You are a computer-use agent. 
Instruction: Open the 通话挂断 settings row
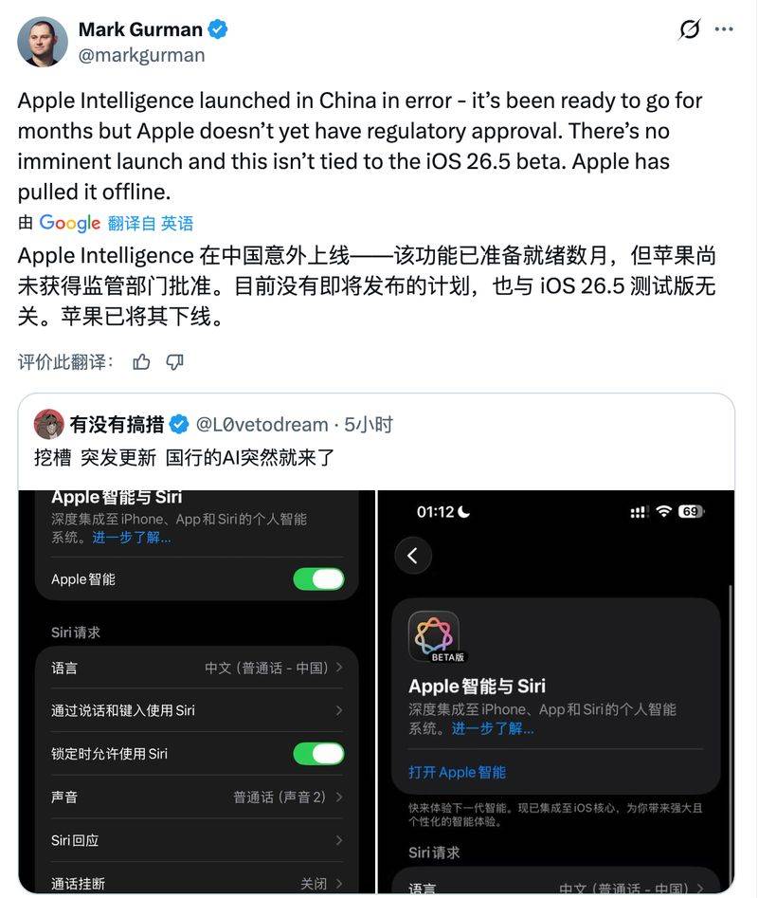(196, 883)
